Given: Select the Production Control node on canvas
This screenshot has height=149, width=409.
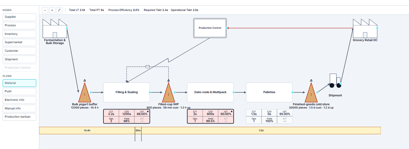Looking at the screenshot, I should point(210,28).
